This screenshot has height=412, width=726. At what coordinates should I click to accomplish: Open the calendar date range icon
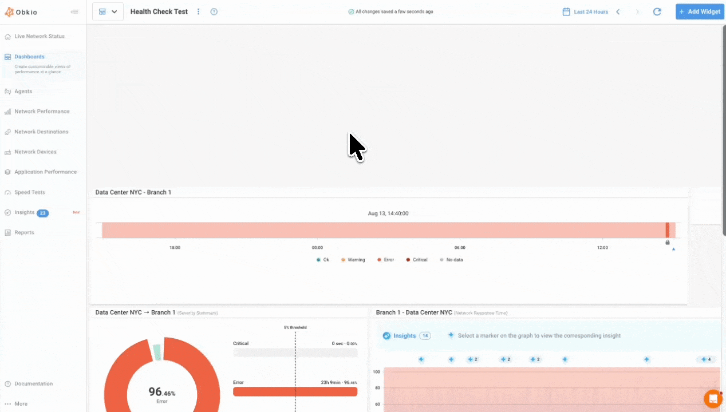pos(566,11)
